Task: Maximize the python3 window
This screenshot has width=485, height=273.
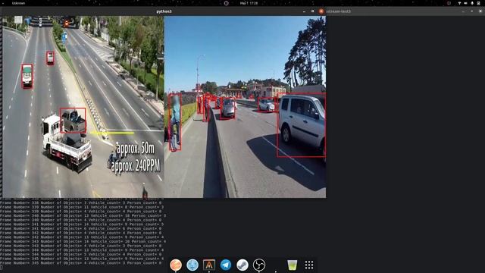Action: [313, 11]
